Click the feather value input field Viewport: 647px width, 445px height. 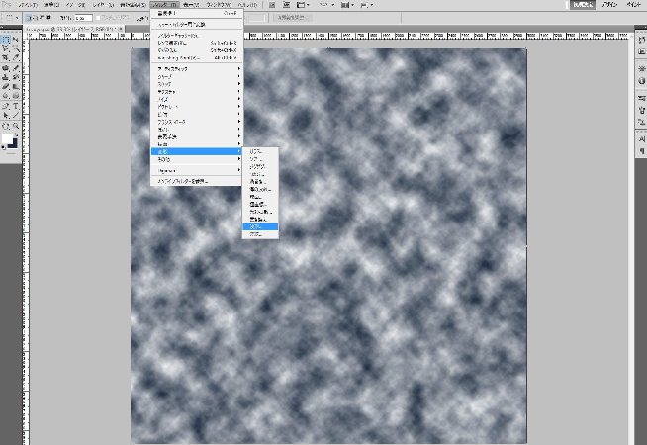click(x=84, y=18)
